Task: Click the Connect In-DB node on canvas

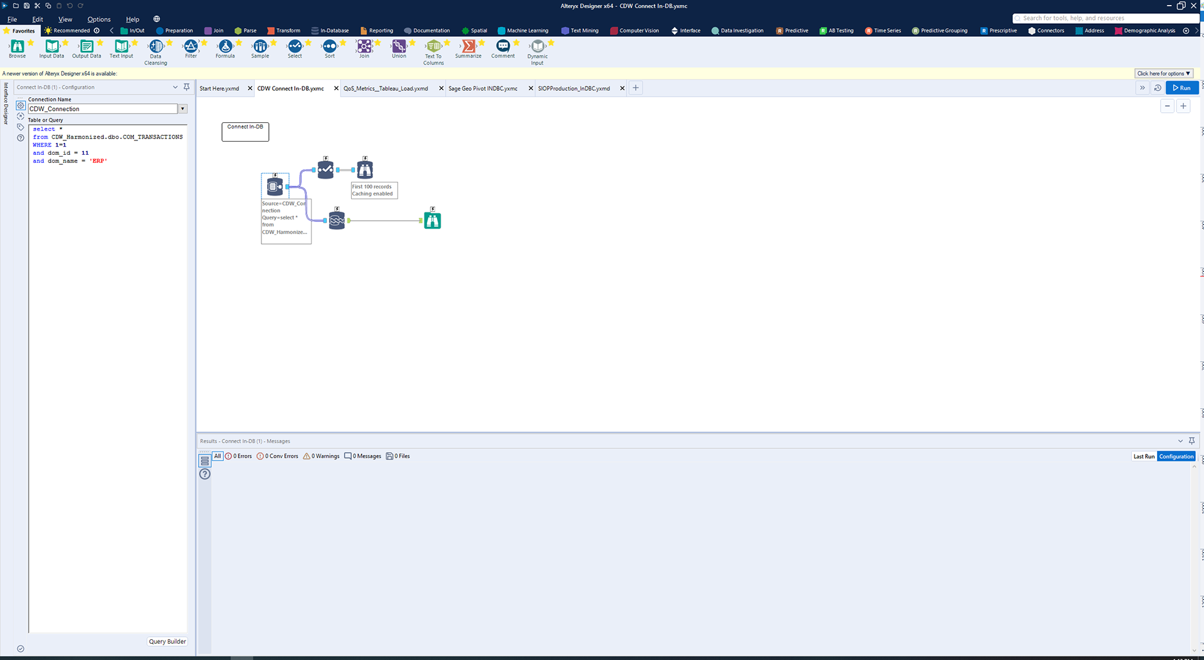Action: pos(275,186)
